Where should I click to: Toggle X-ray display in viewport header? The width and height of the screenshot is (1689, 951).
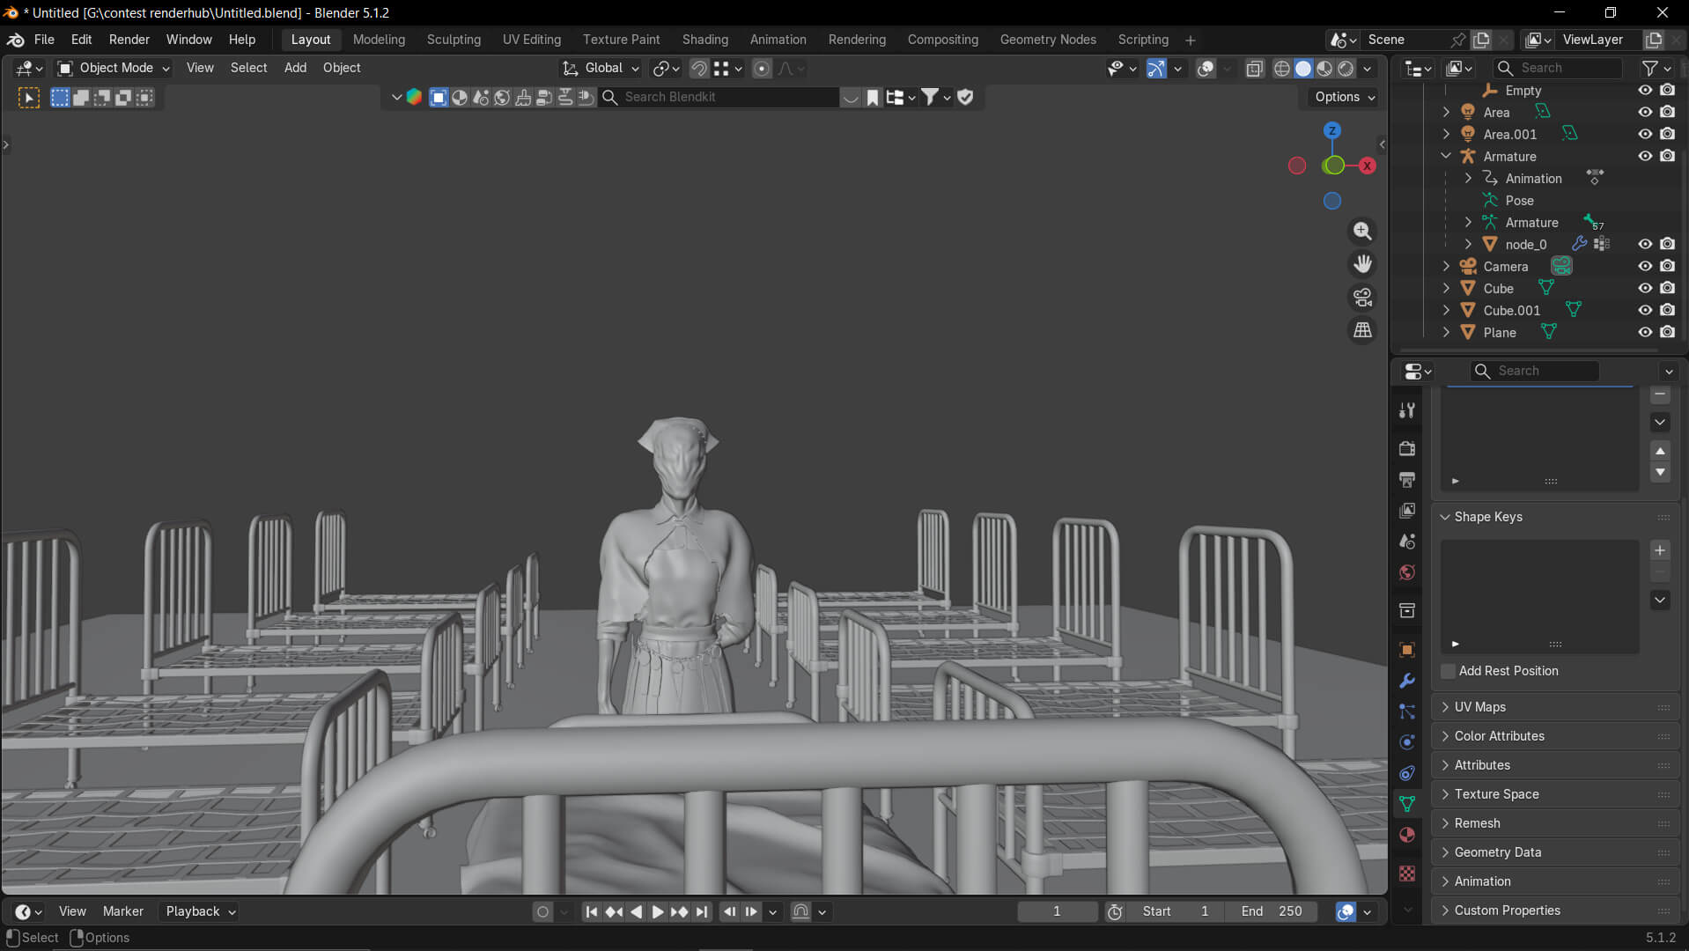[x=1254, y=68]
